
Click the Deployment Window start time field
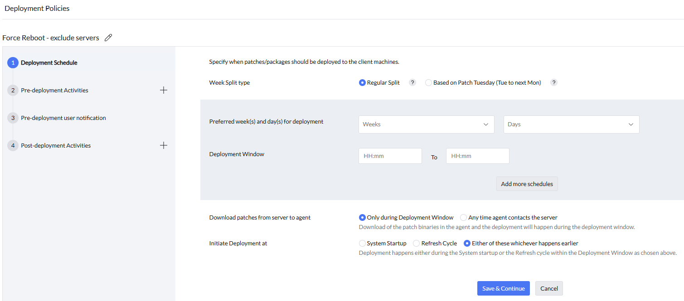[x=390, y=156]
